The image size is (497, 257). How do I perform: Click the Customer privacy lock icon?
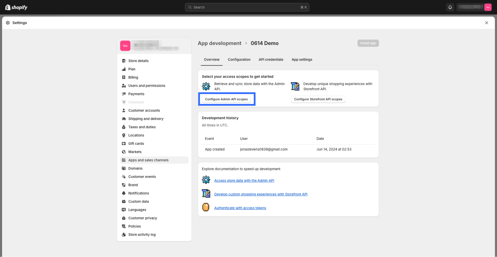tap(124, 218)
